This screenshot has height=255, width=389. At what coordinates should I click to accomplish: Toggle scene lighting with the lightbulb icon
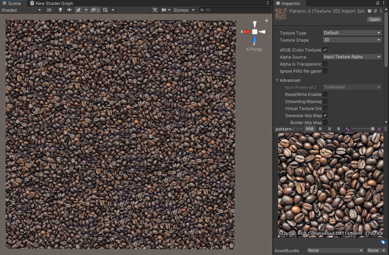pyautogui.click(x=60, y=10)
